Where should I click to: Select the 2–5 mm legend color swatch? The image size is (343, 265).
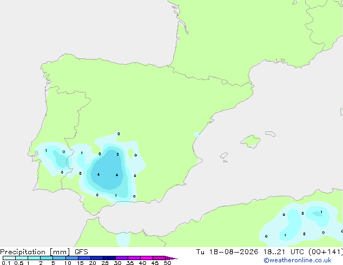(x=47, y=258)
